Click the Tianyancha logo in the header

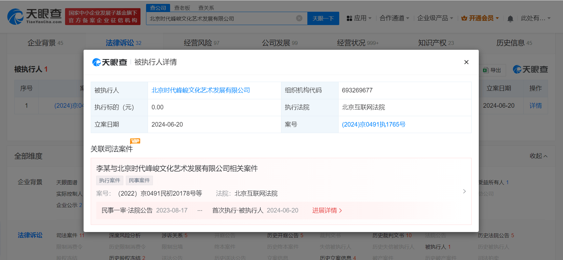point(34,16)
